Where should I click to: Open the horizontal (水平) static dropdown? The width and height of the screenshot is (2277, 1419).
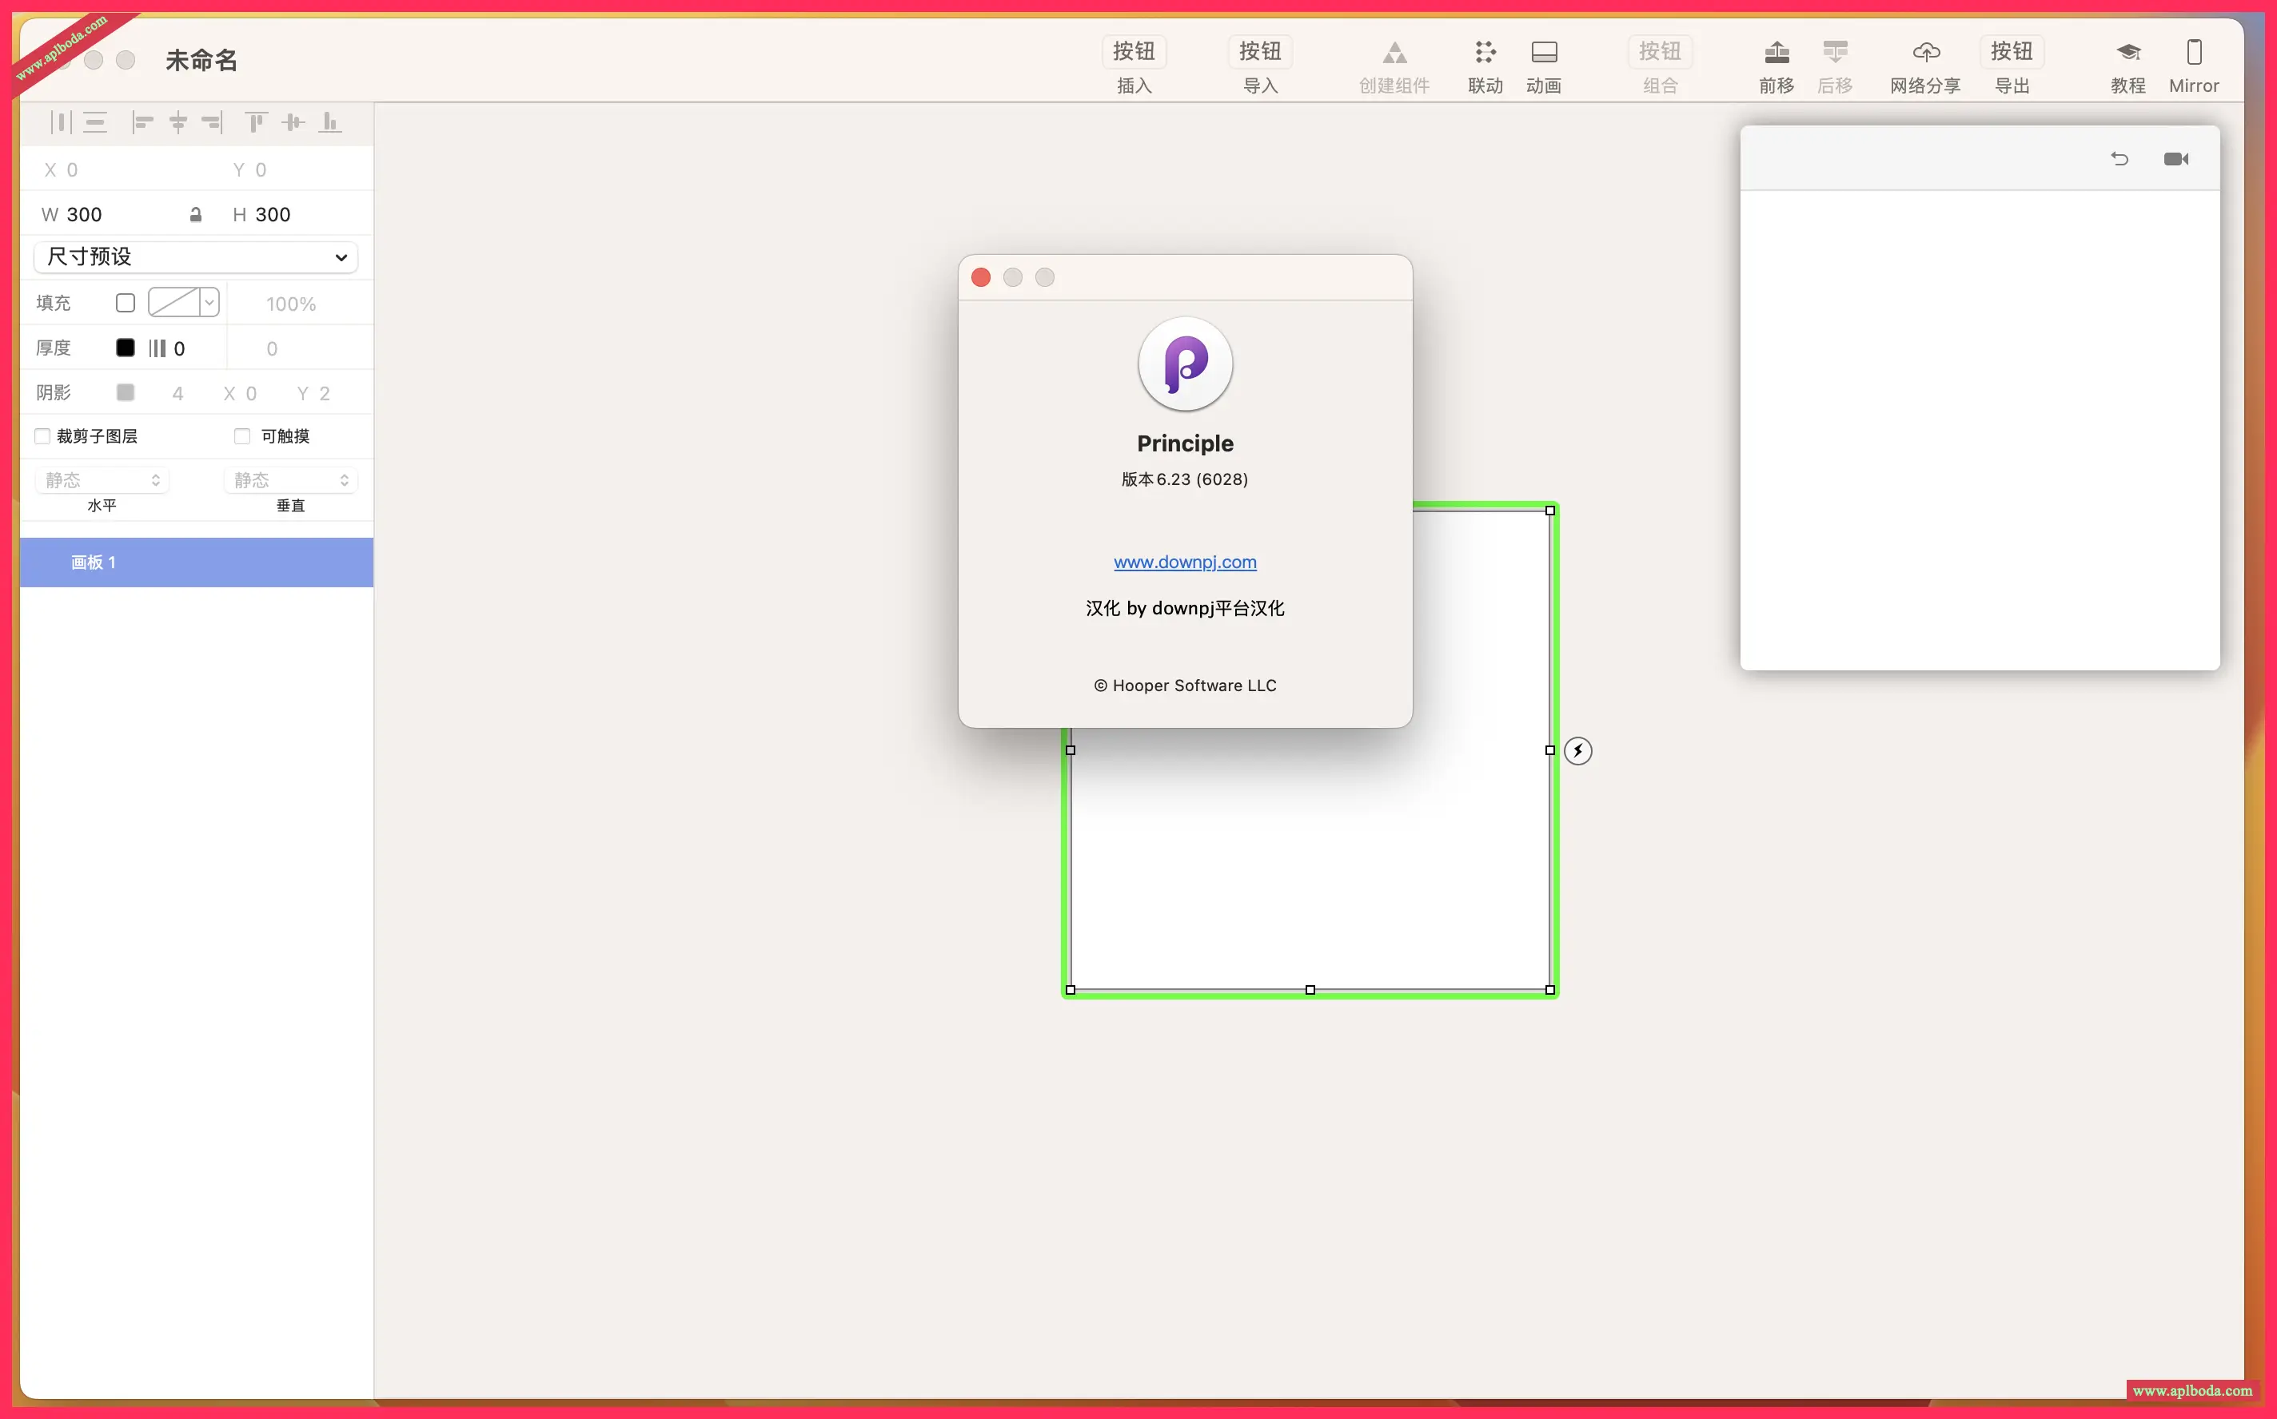pos(102,480)
